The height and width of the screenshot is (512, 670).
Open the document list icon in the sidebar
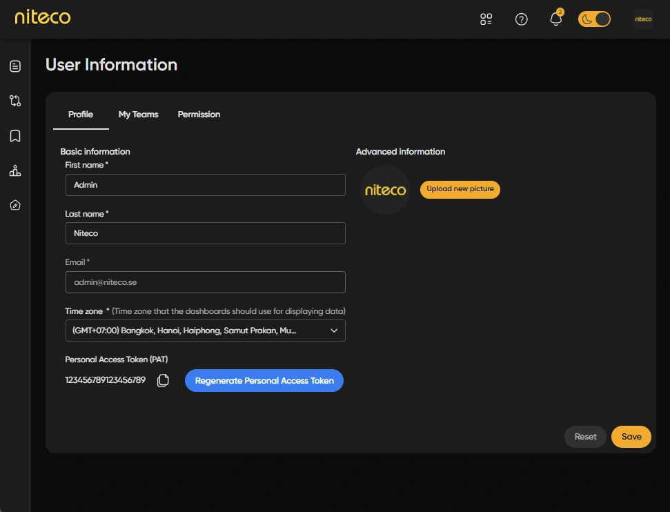(15, 66)
